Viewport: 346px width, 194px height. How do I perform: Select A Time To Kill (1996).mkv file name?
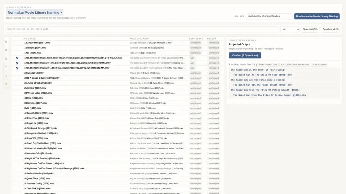(x=37, y=189)
